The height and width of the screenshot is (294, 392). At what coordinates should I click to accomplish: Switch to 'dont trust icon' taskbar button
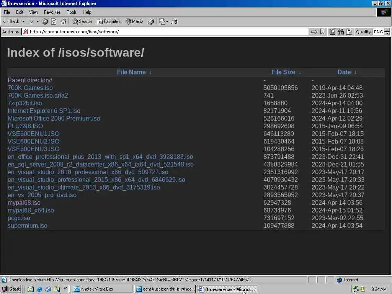point(165,289)
